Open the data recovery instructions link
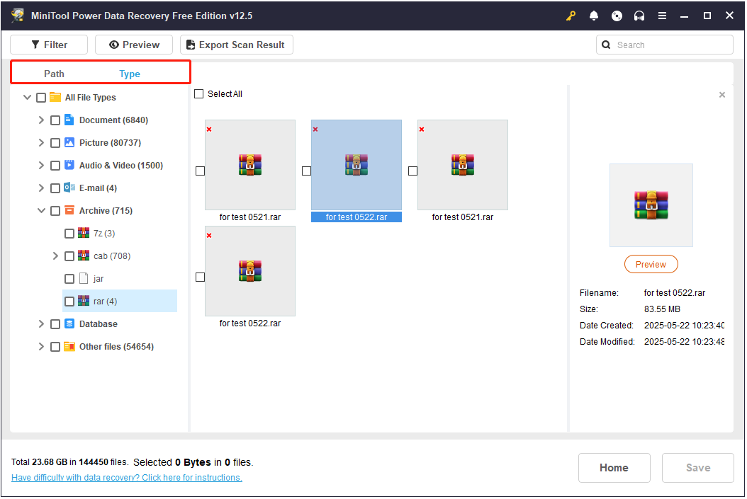 pyautogui.click(x=127, y=478)
